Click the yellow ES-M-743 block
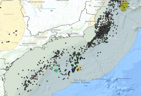The width and height of the screenshot is (141, 96). (x=123, y=10)
